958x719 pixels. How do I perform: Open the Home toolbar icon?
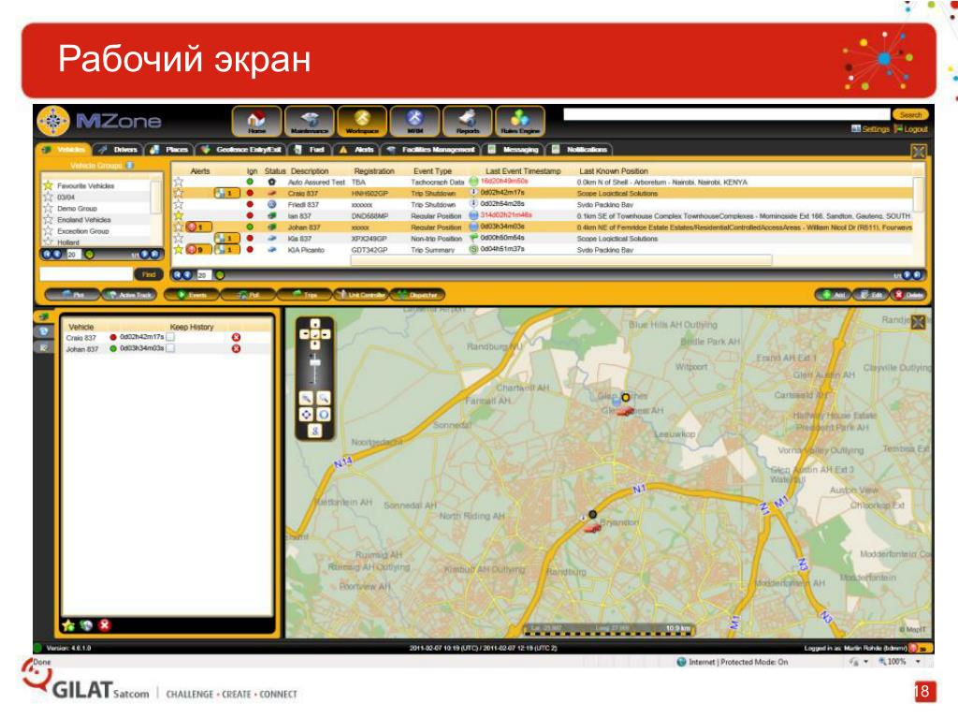point(256,121)
